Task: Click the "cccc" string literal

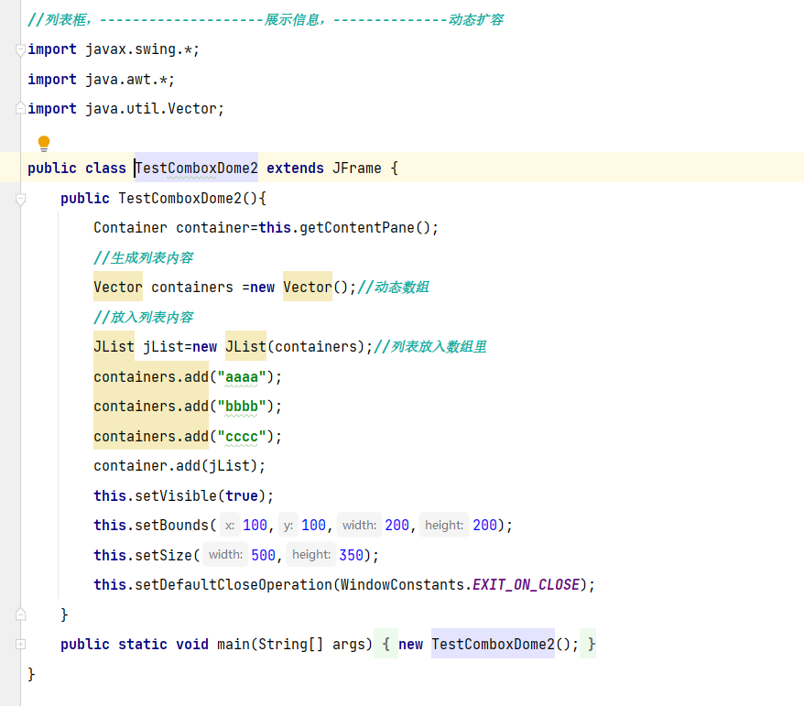Action: (x=242, y=436)
